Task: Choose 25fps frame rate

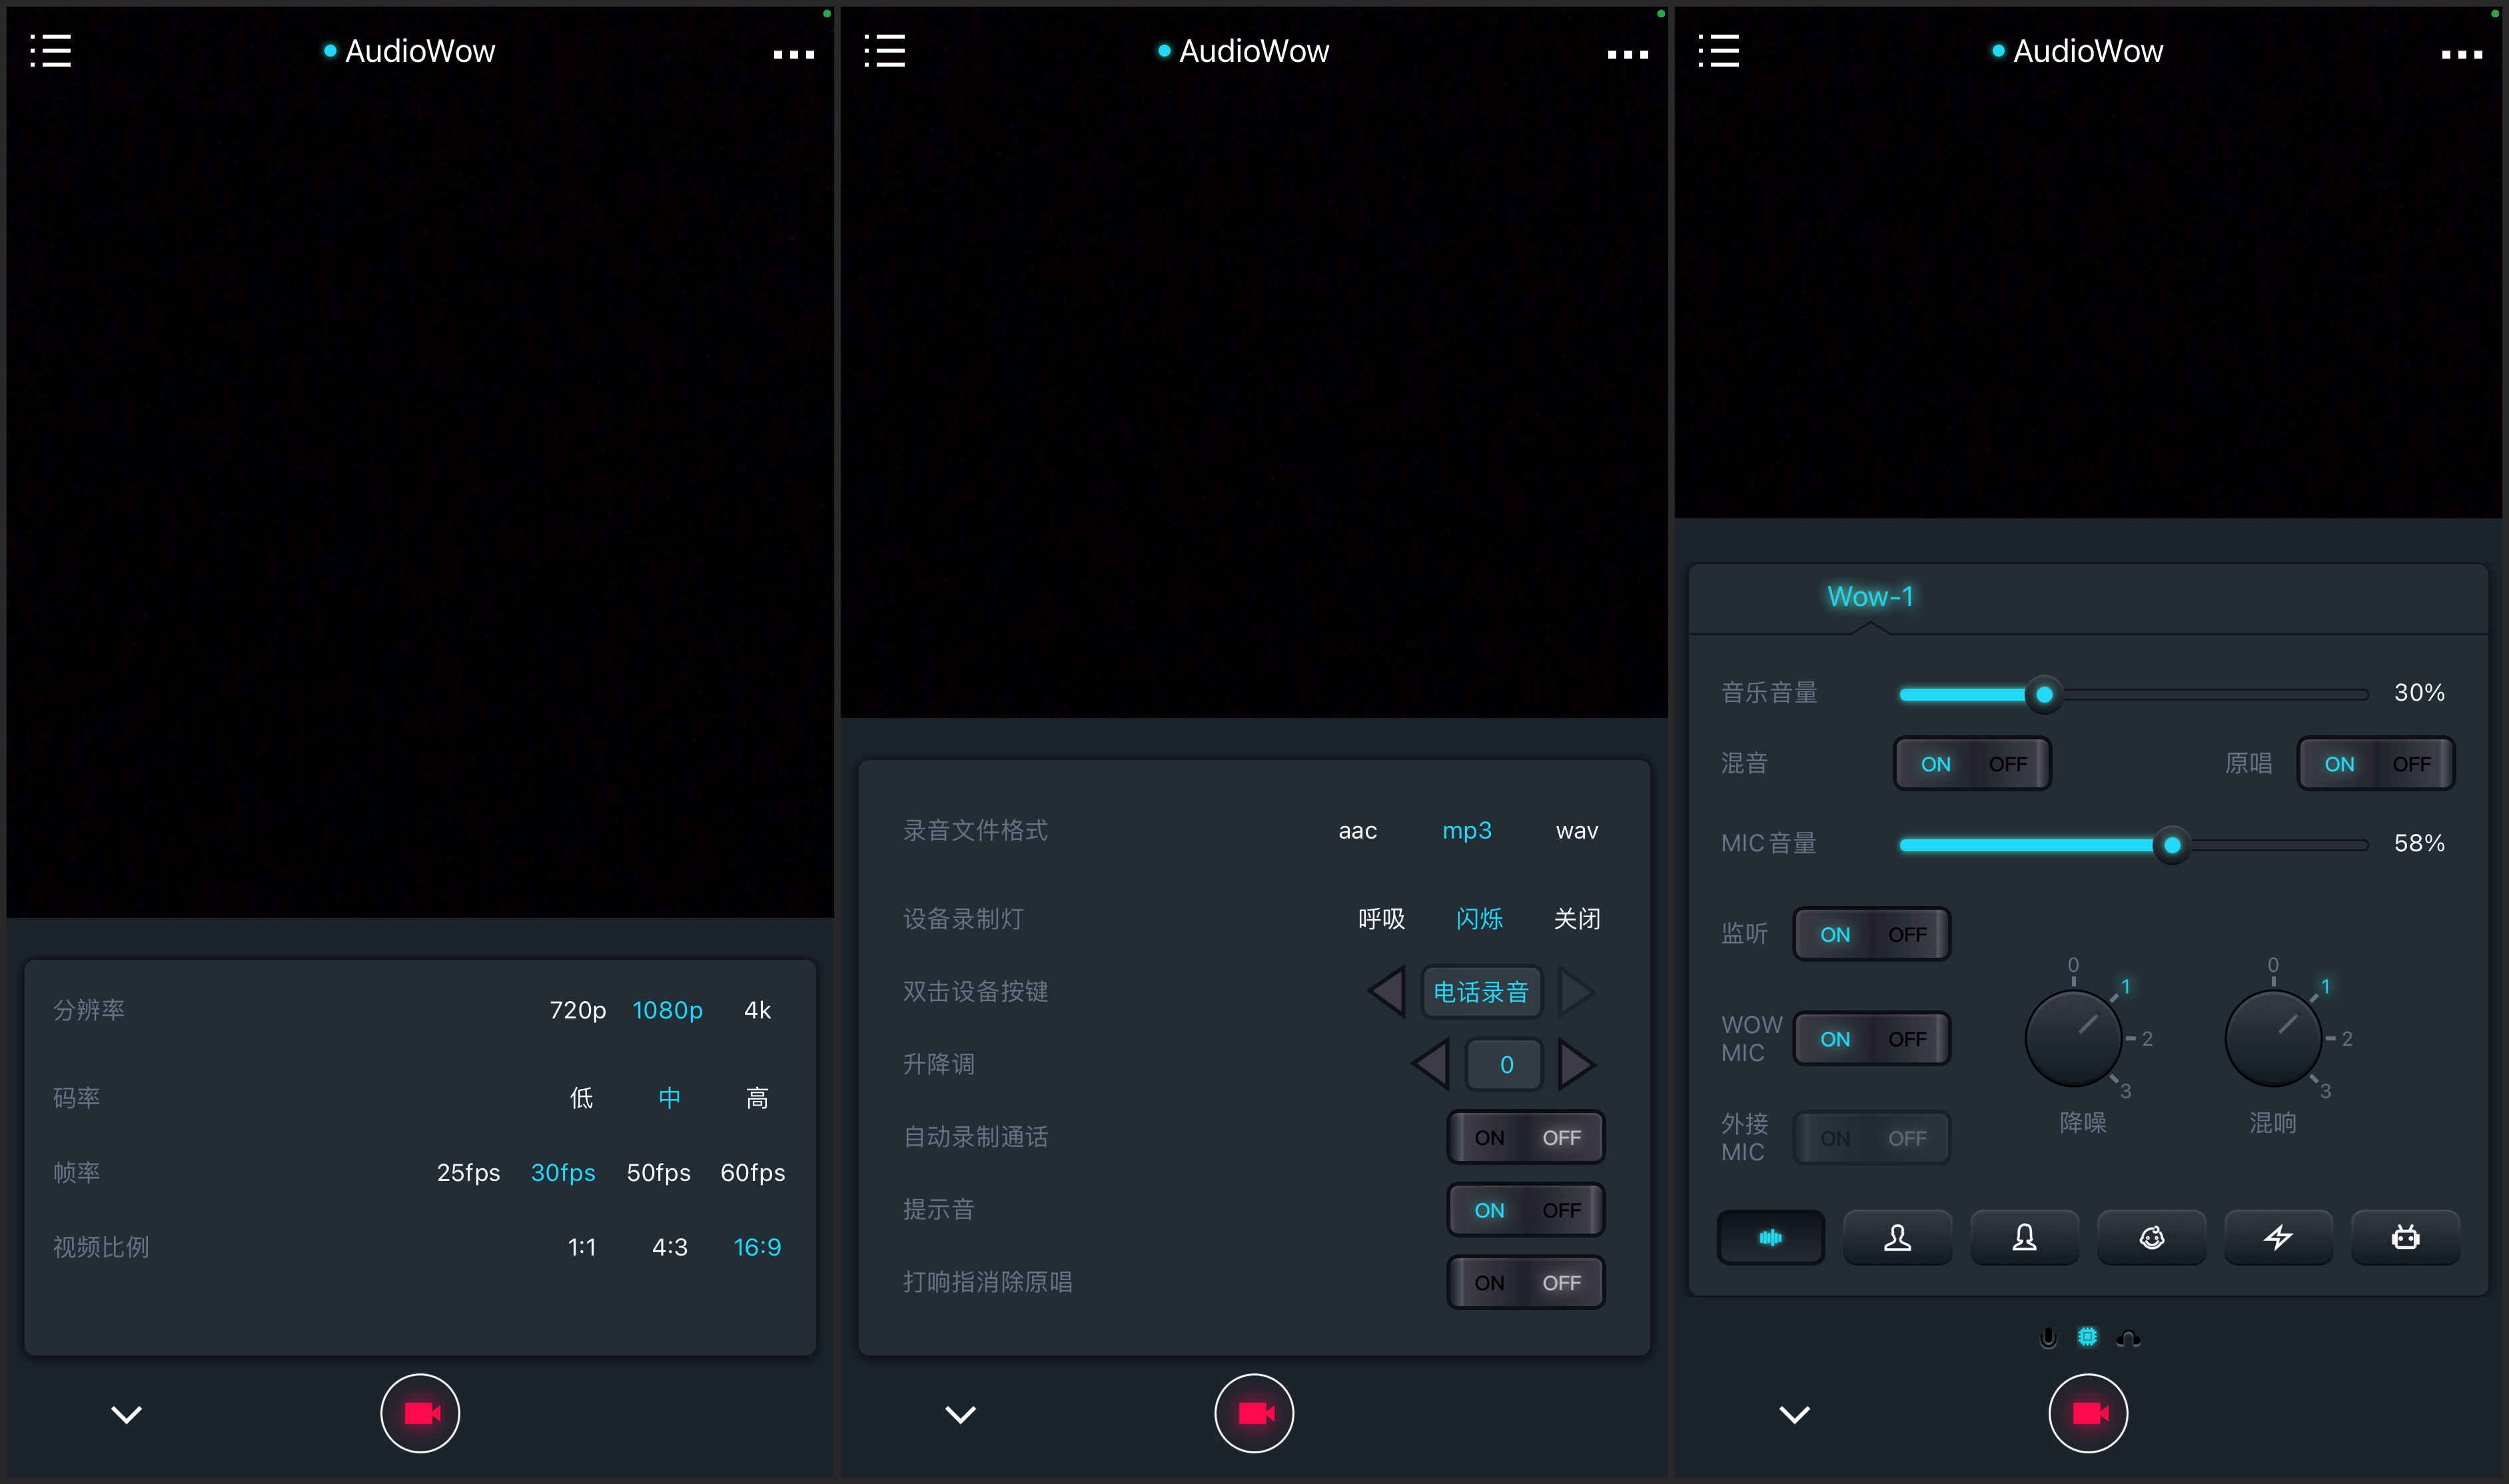Action: 468,1172
